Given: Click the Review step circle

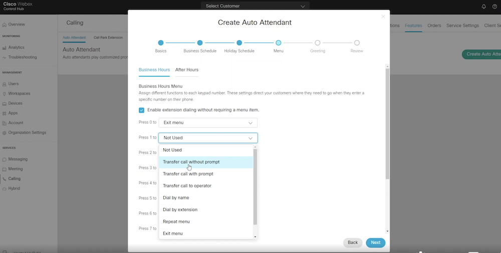Looking at the screenshot, I should 357,43.
